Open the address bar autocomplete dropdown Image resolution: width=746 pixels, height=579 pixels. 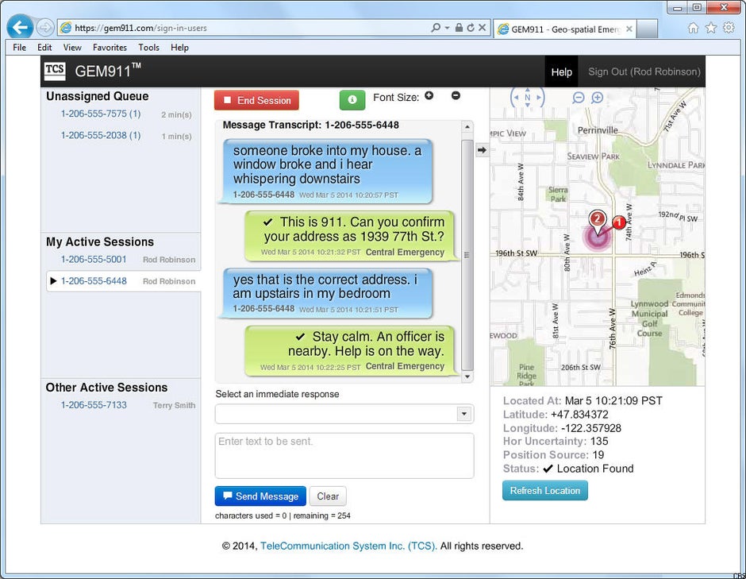447,26
